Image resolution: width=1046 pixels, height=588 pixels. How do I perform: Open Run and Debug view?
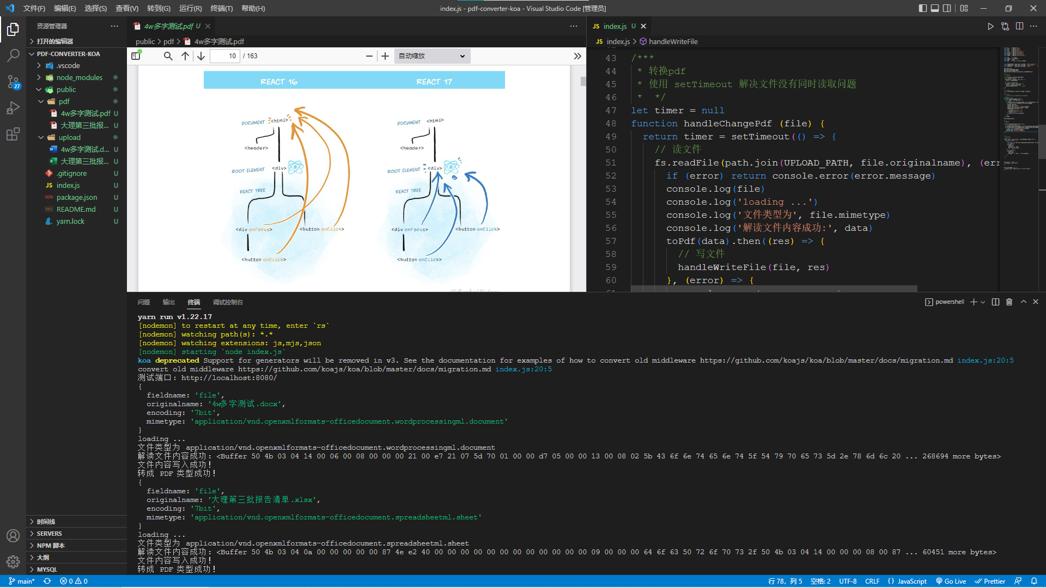click(x=13, y=108)
